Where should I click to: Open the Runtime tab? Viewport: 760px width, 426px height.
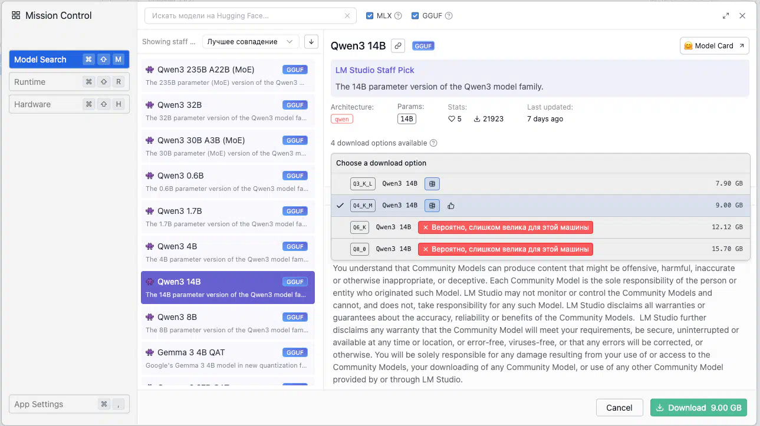tap(69, 82)
